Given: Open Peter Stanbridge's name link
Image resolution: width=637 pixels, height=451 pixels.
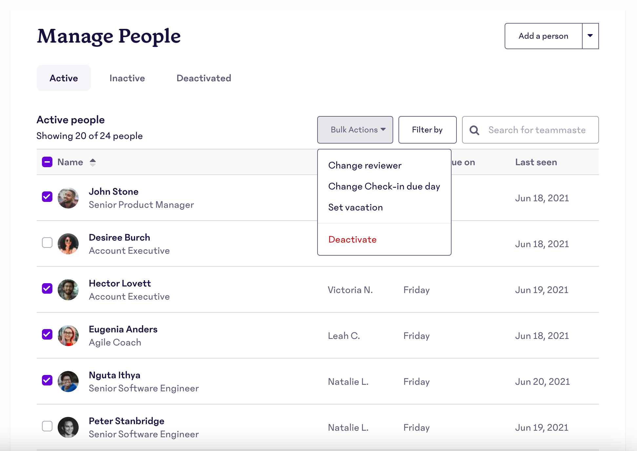Looking at the screenshot, I should tap(127, 421).
